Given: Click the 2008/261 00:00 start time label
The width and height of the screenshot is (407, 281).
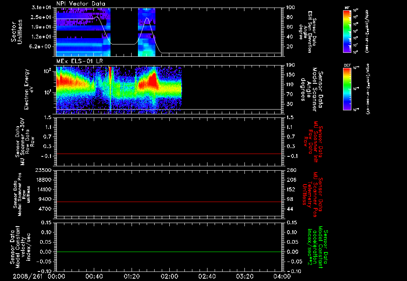Looking at the screenshot, I should click(39, 277).
